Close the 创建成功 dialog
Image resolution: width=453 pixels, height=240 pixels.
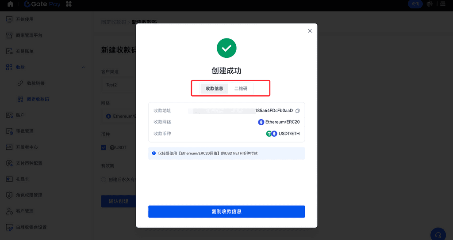point(310,31)
